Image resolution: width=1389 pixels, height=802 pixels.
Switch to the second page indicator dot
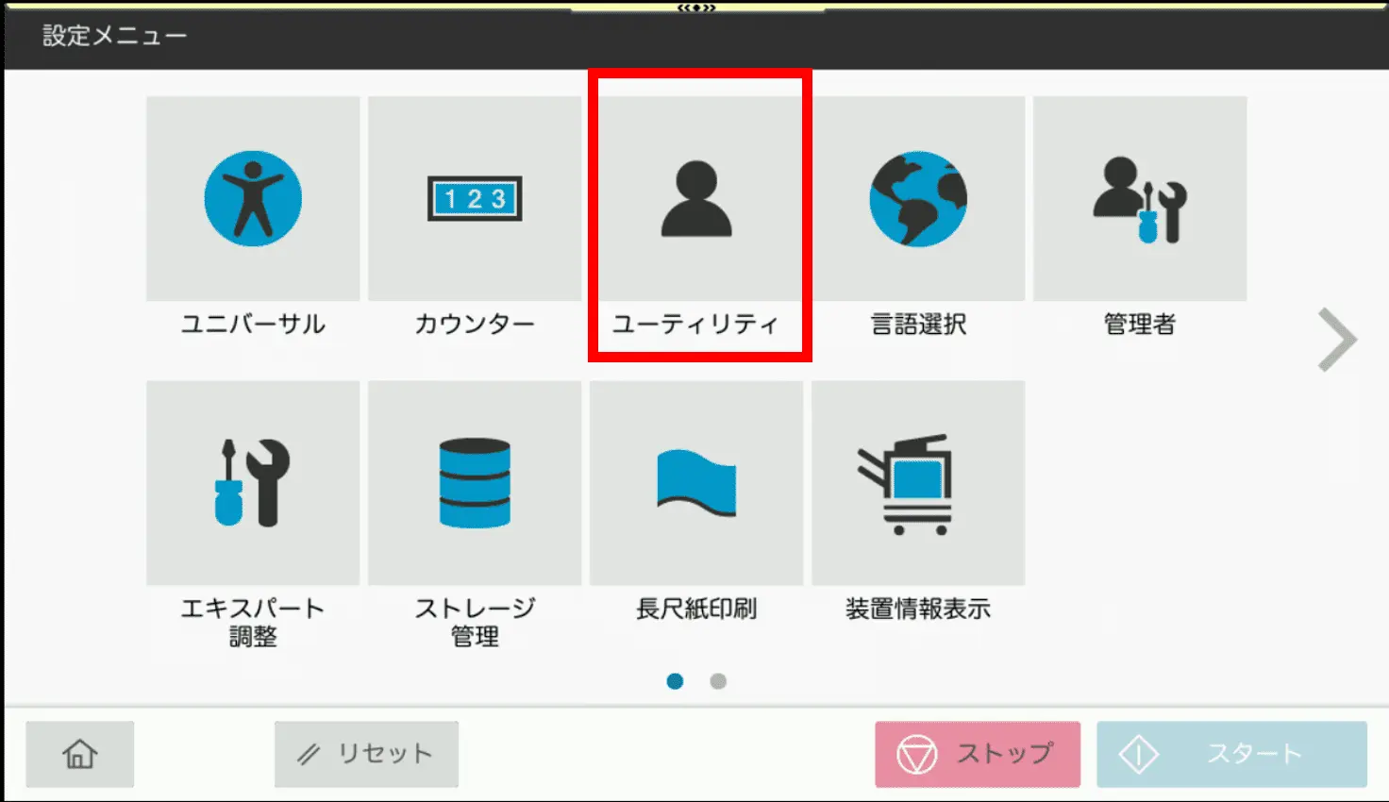pos(718,681)
